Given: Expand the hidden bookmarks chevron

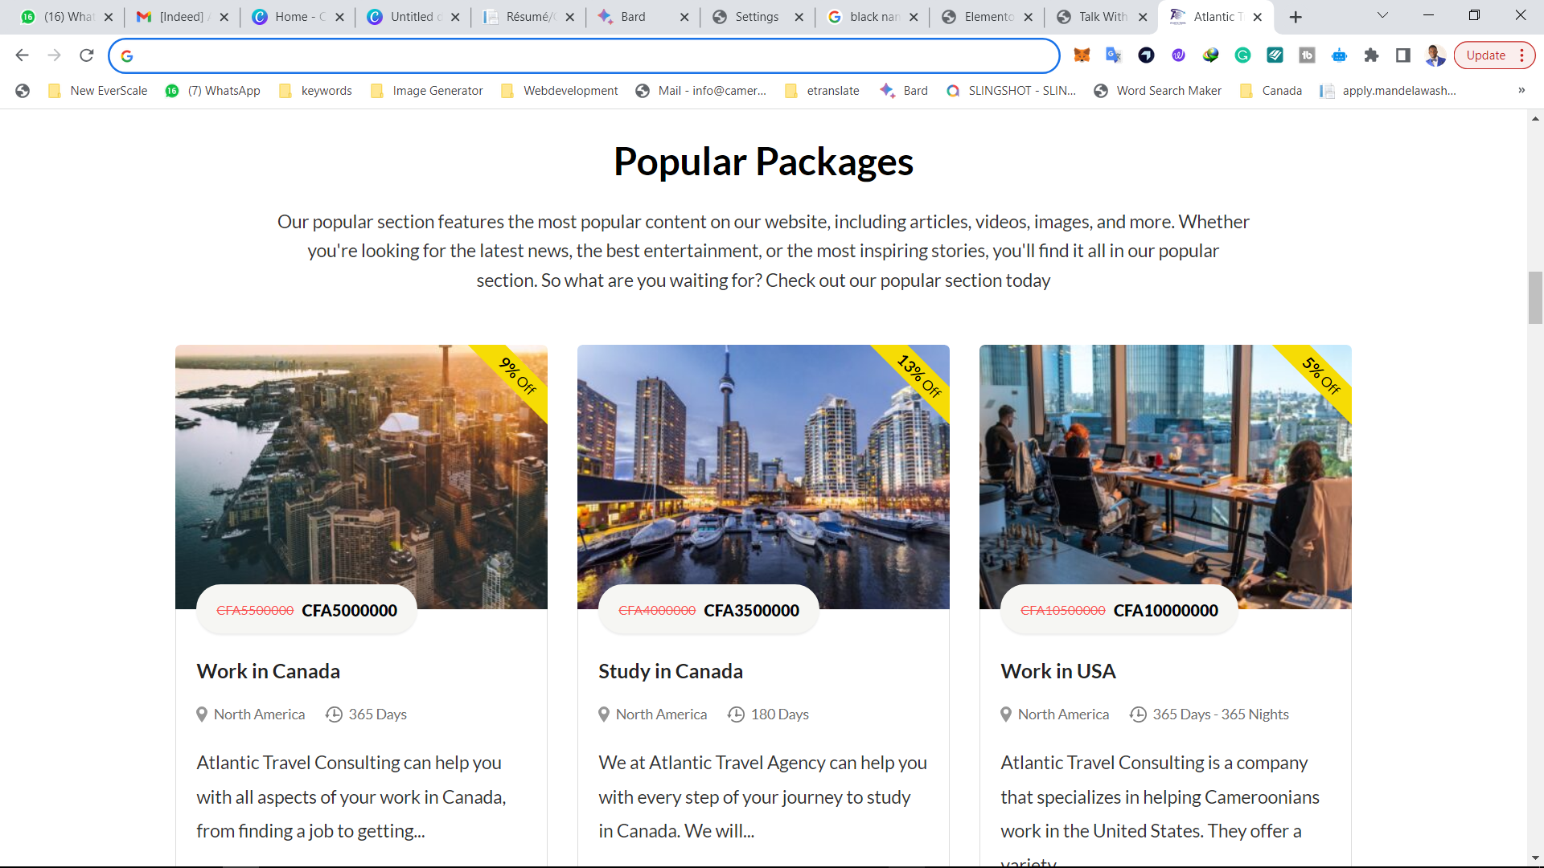Looking at the screenshot, I should (1521, 91).
